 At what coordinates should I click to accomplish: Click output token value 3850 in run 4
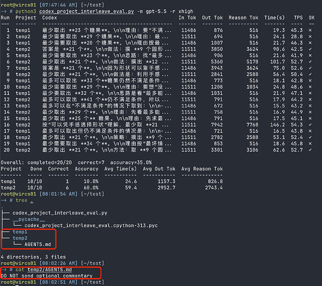coord(217,49)
